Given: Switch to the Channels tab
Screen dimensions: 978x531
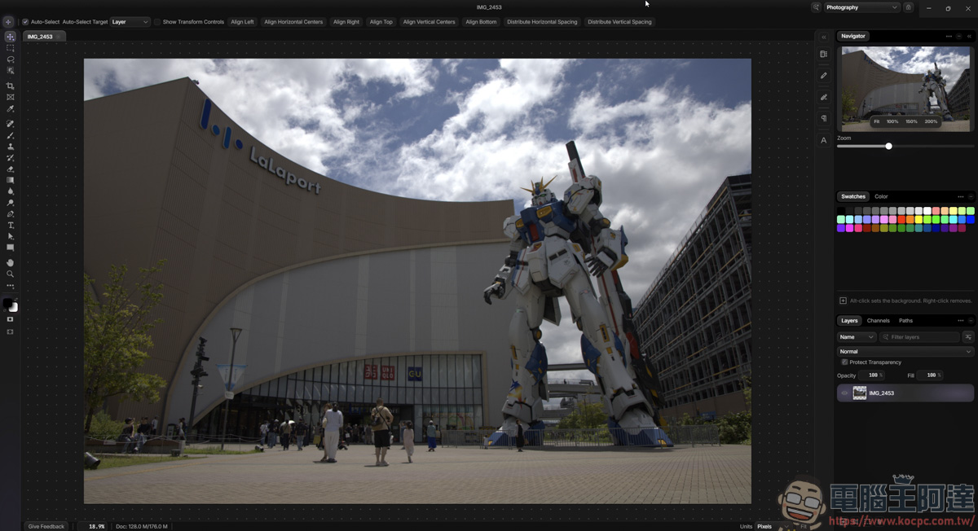Looking at the screenshot, I should point(879,321).
